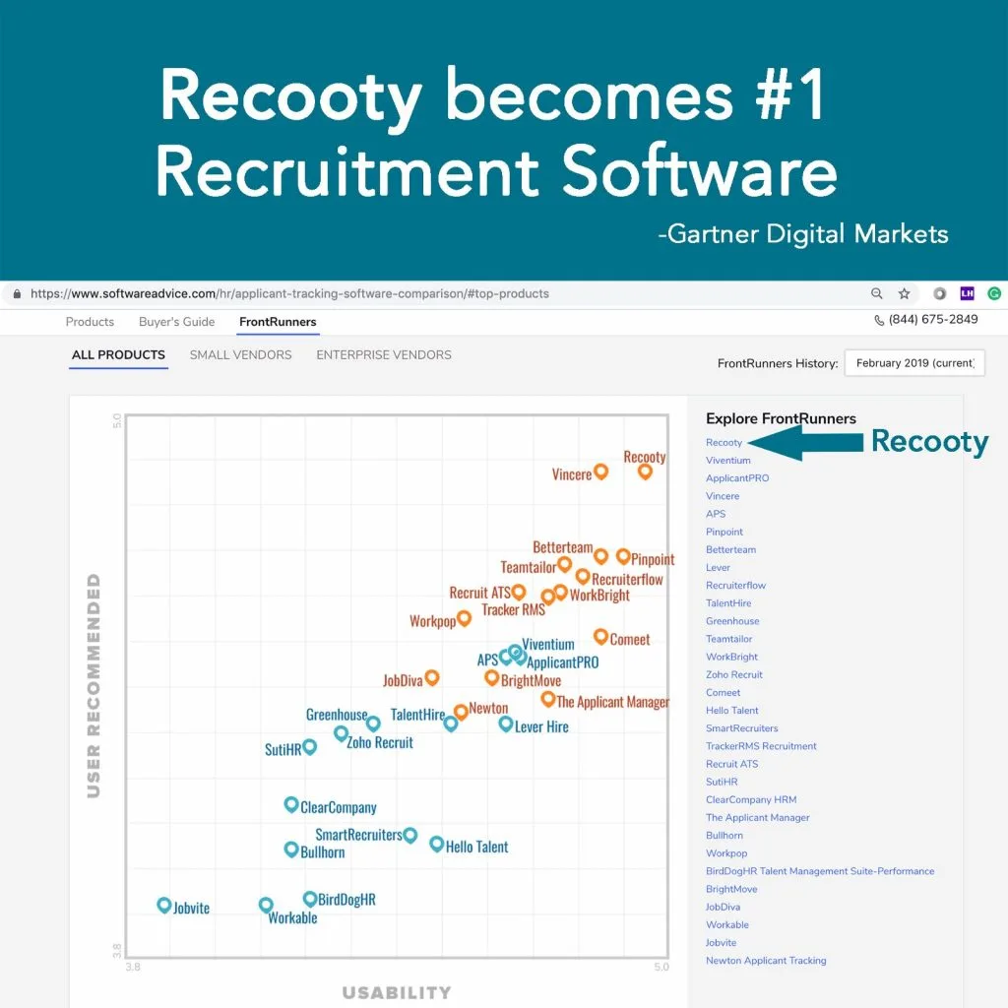Switch to ENTERPRISE VENDORS tab

[384, 354]
